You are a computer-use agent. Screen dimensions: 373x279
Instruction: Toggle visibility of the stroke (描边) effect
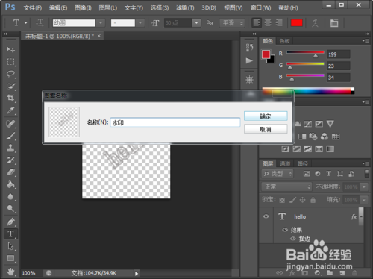[293, 239]
